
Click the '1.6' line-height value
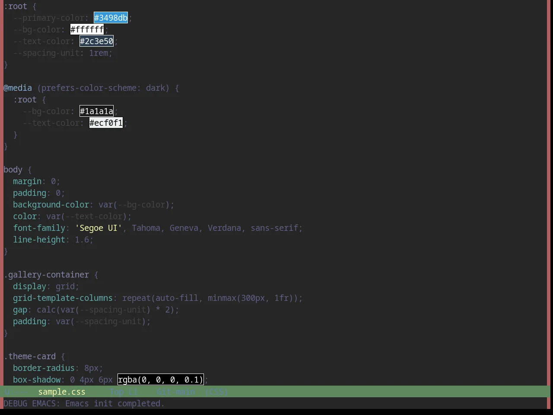click(82, 239)
